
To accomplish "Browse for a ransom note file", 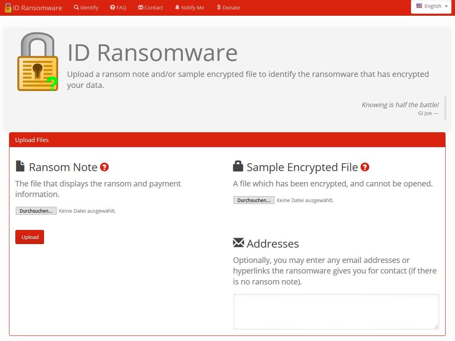I will 36,211.
